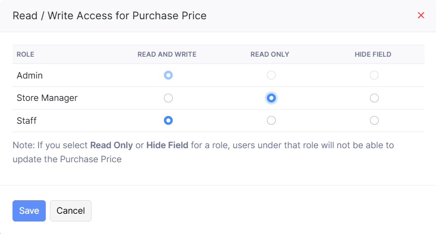Viewport: 436px width, 234px height.
Task: Select Read Only for Admin
Action: [271, 75]
